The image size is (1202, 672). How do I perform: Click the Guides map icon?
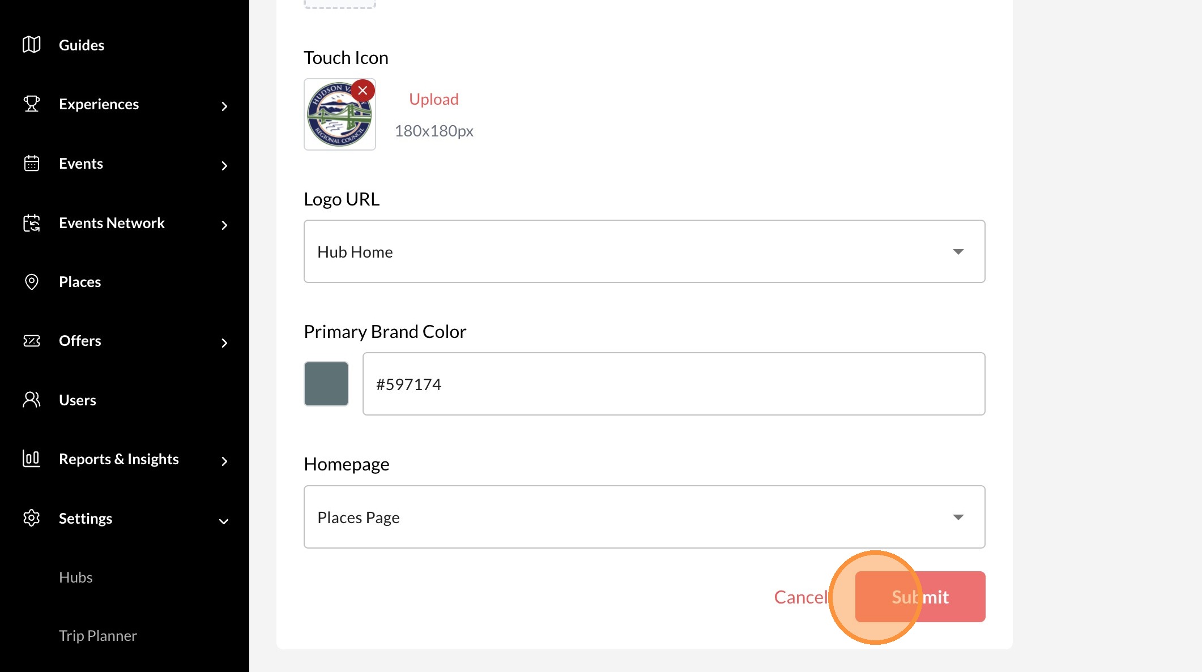[x=32, y=45]
